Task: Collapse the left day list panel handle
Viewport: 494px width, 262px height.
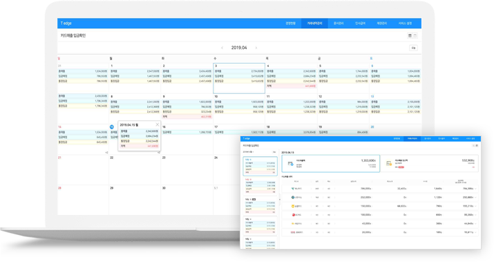Action: click(x=279, y=199)
